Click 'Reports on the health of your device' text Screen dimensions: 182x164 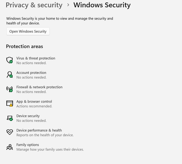point(45,135)
